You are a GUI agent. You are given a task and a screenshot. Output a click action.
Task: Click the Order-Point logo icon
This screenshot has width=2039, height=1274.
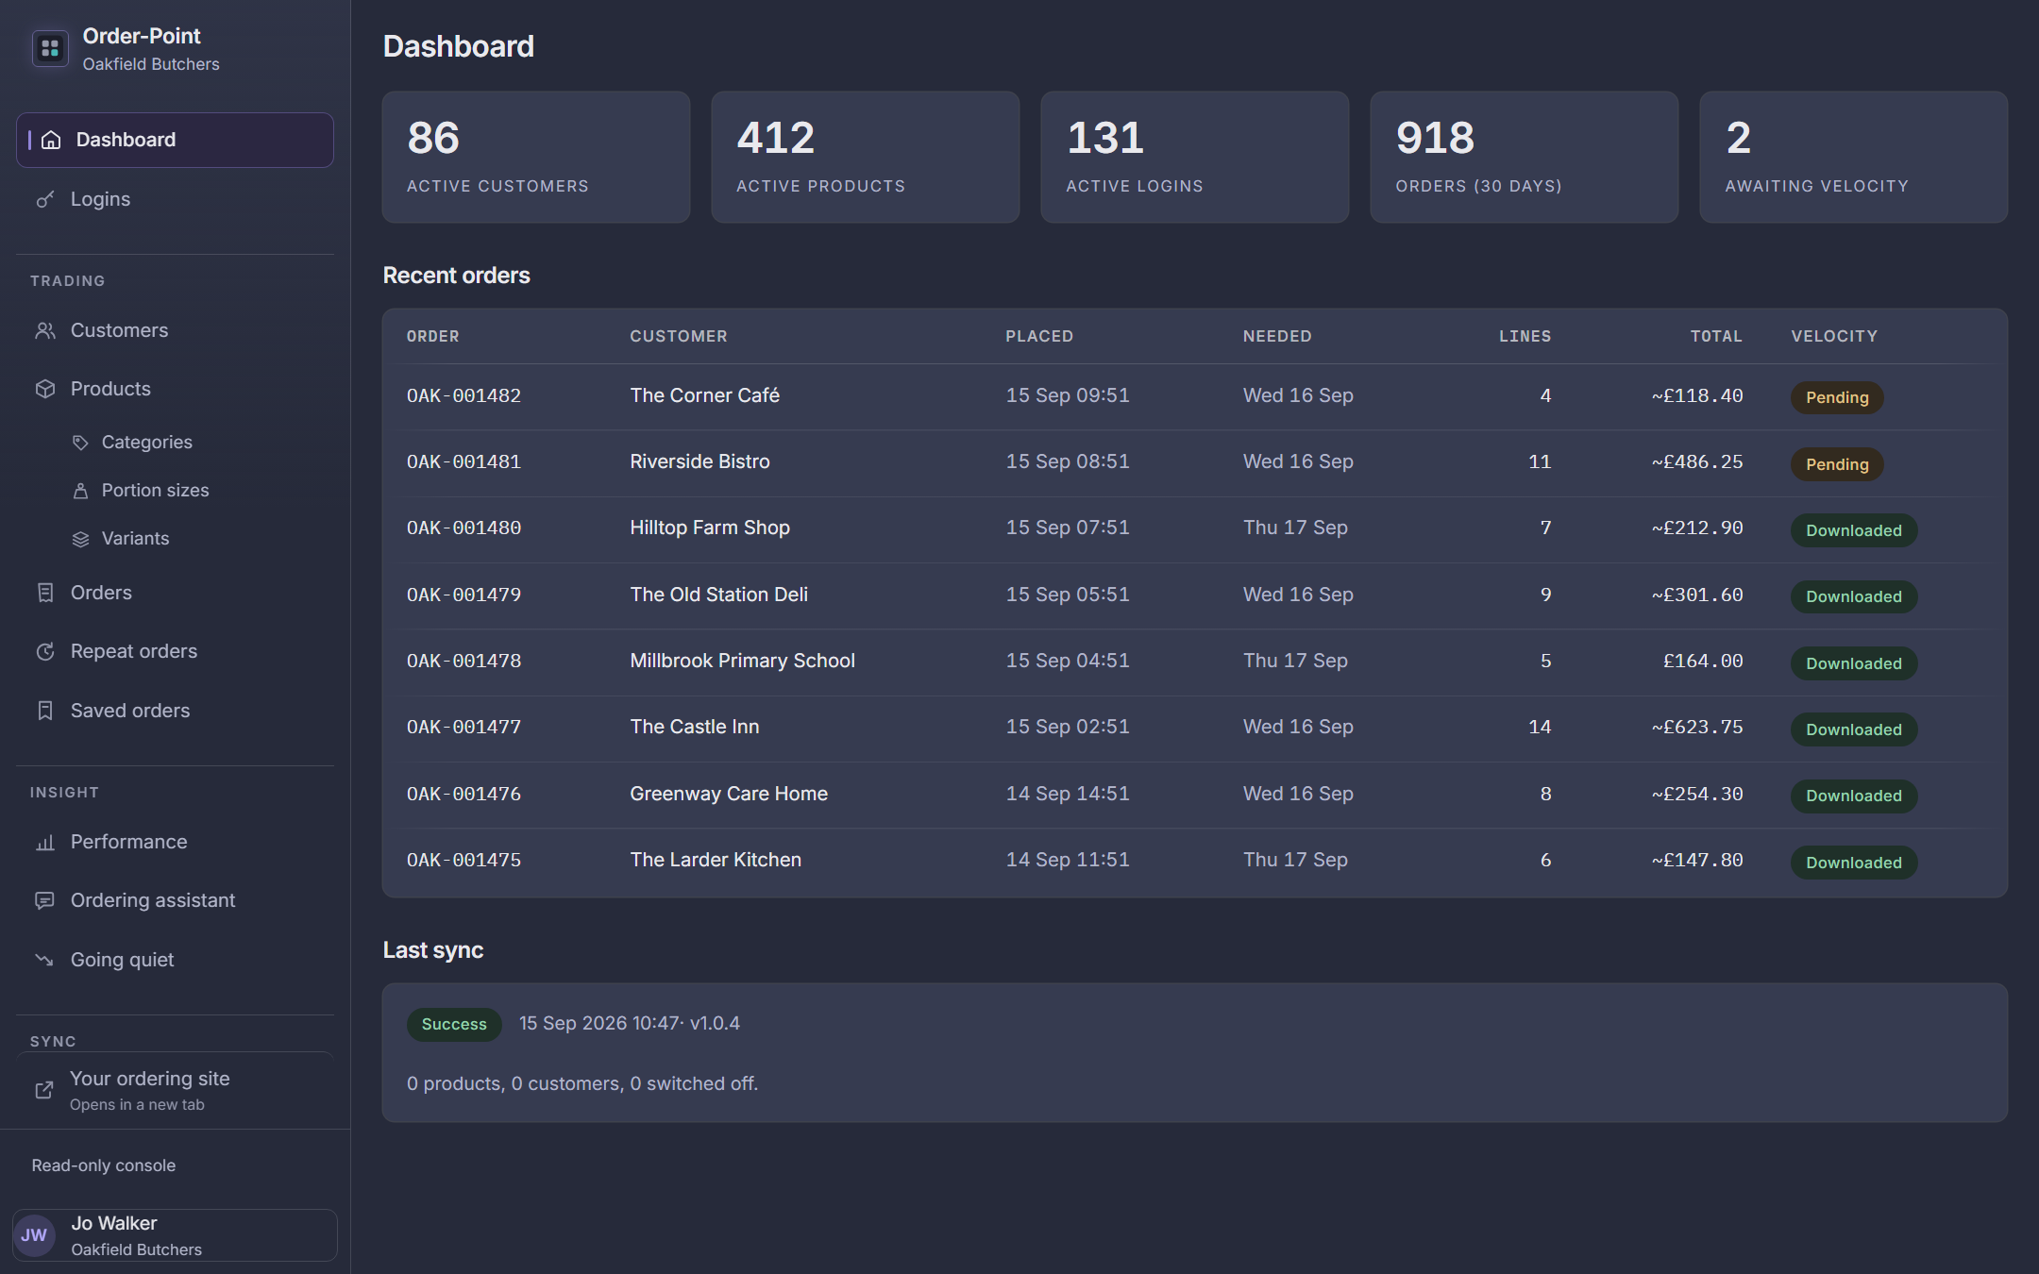[x=50, y=48]
